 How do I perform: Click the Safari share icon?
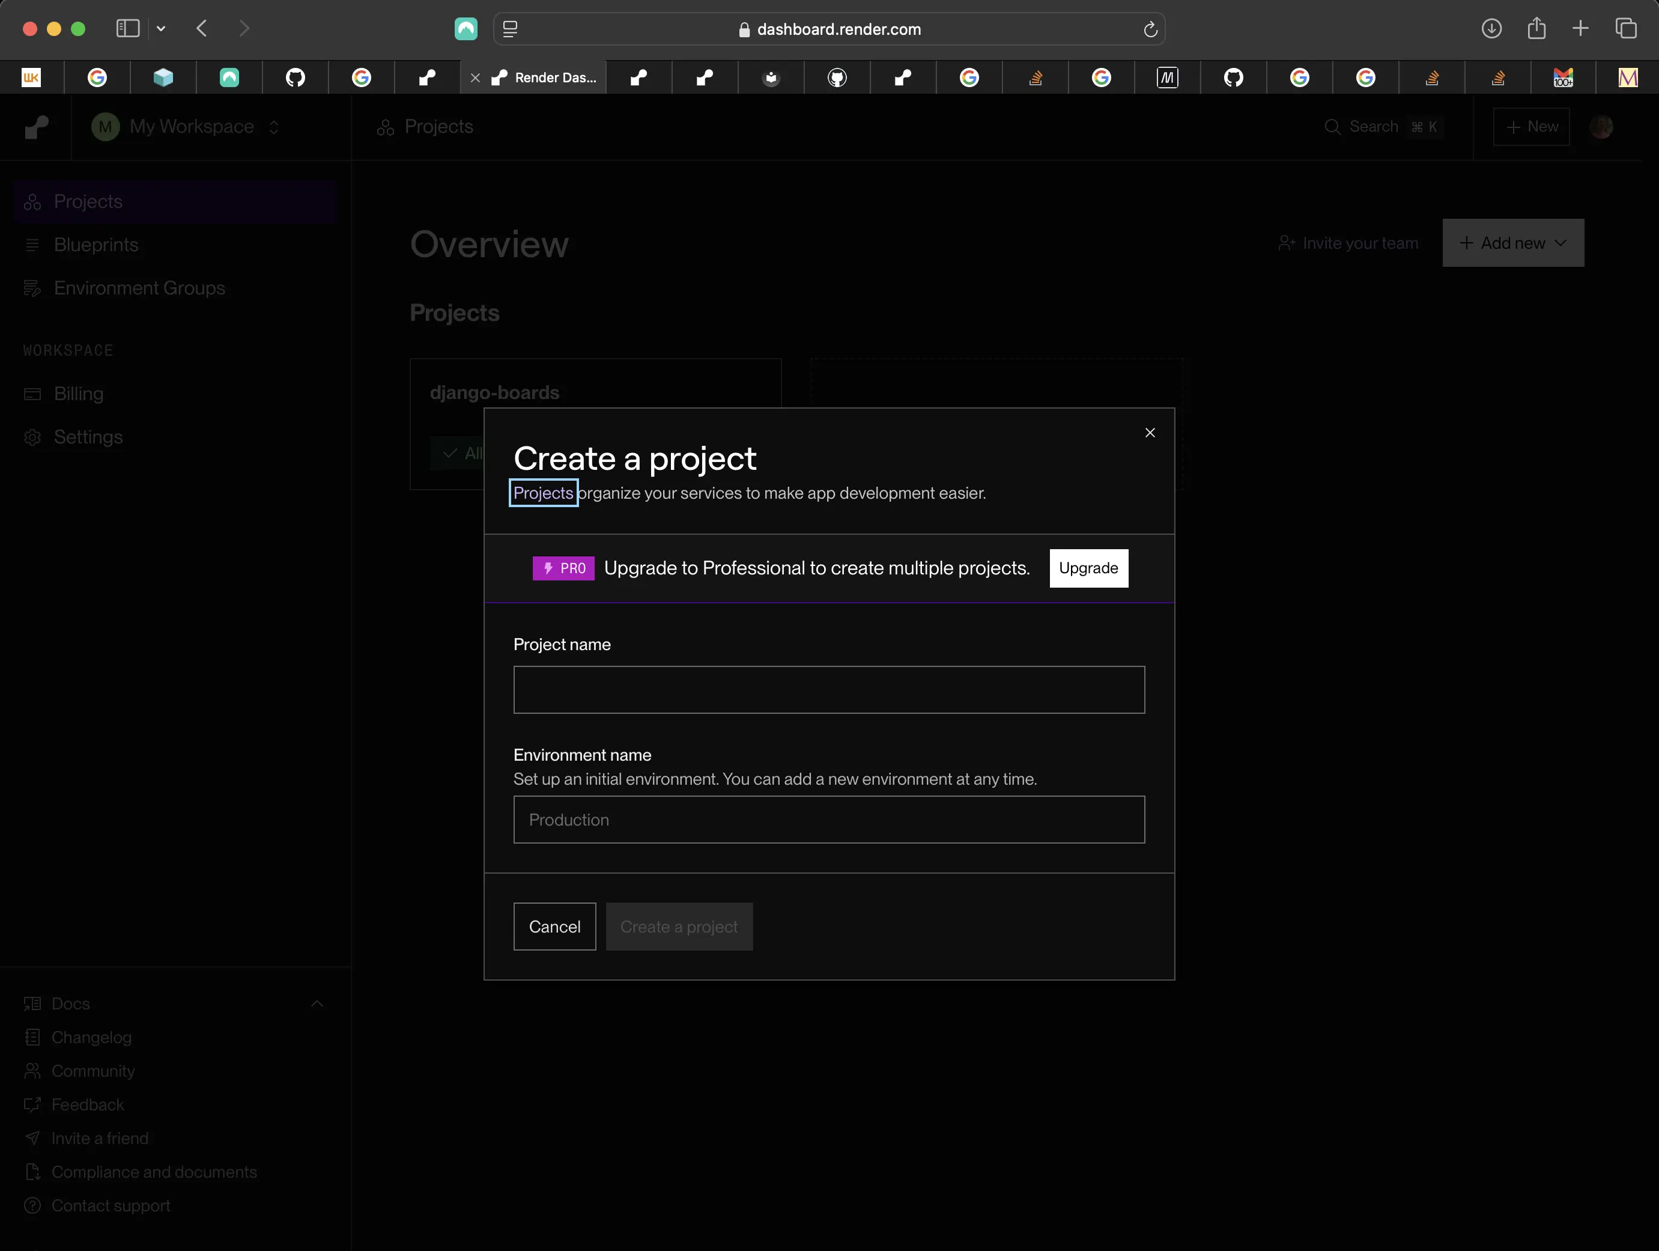point(1536,28)
